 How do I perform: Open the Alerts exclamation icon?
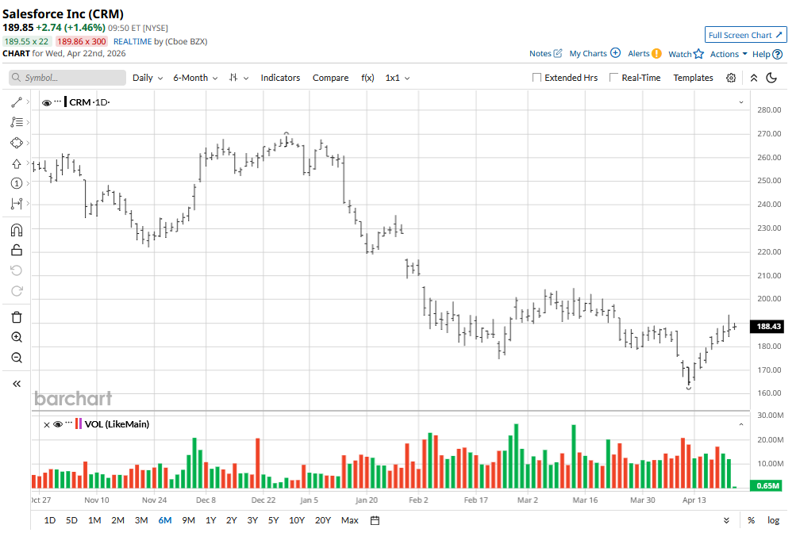pyautogui.click(x=656, y=54)
